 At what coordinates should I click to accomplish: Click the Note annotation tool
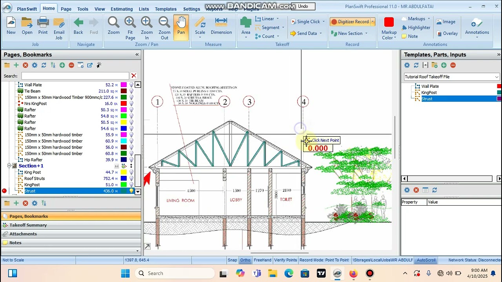[x=409, y=36]
